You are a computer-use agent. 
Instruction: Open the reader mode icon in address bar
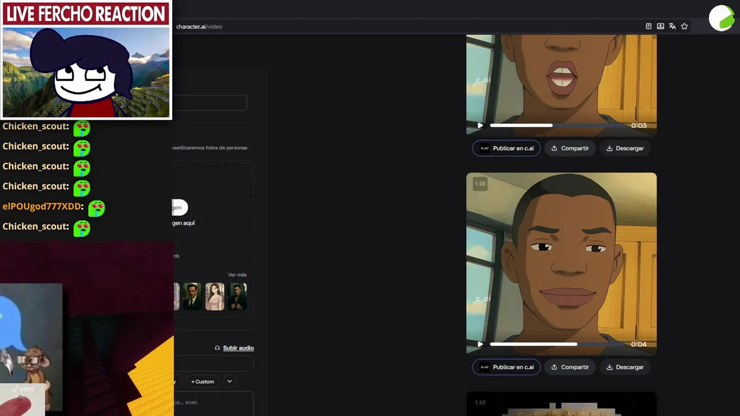tap(649, 26)
